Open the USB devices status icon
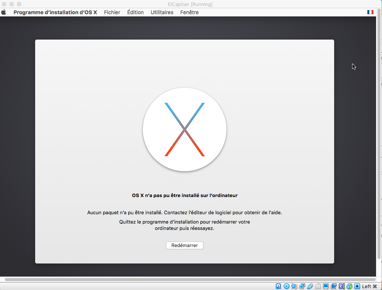Viewport: 382px width, 290px height. (310, 286)
